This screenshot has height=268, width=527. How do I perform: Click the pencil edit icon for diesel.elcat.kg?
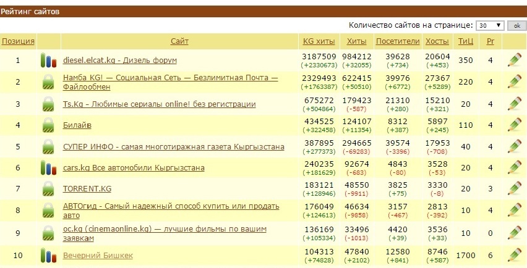[515, 61]
